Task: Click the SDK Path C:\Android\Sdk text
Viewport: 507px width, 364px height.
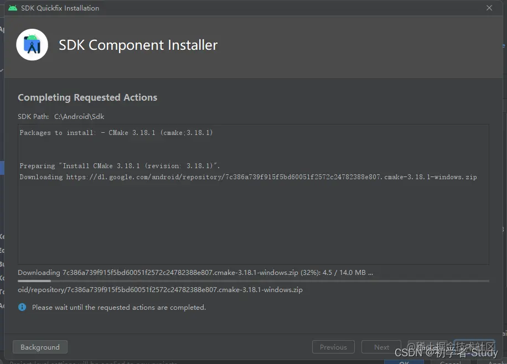Action: (61, 117)
